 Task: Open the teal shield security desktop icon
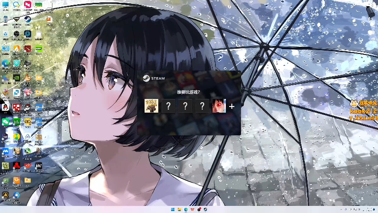(17, 63)
